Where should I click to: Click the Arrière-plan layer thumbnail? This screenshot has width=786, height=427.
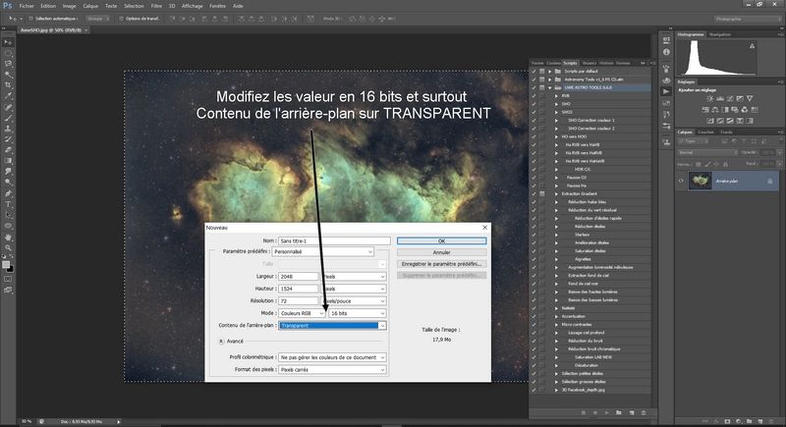[700, 181]
